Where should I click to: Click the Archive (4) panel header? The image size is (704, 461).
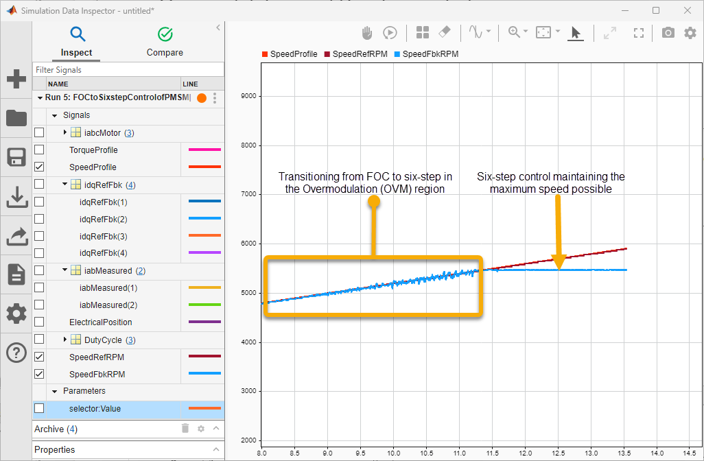tap(56, 429)
